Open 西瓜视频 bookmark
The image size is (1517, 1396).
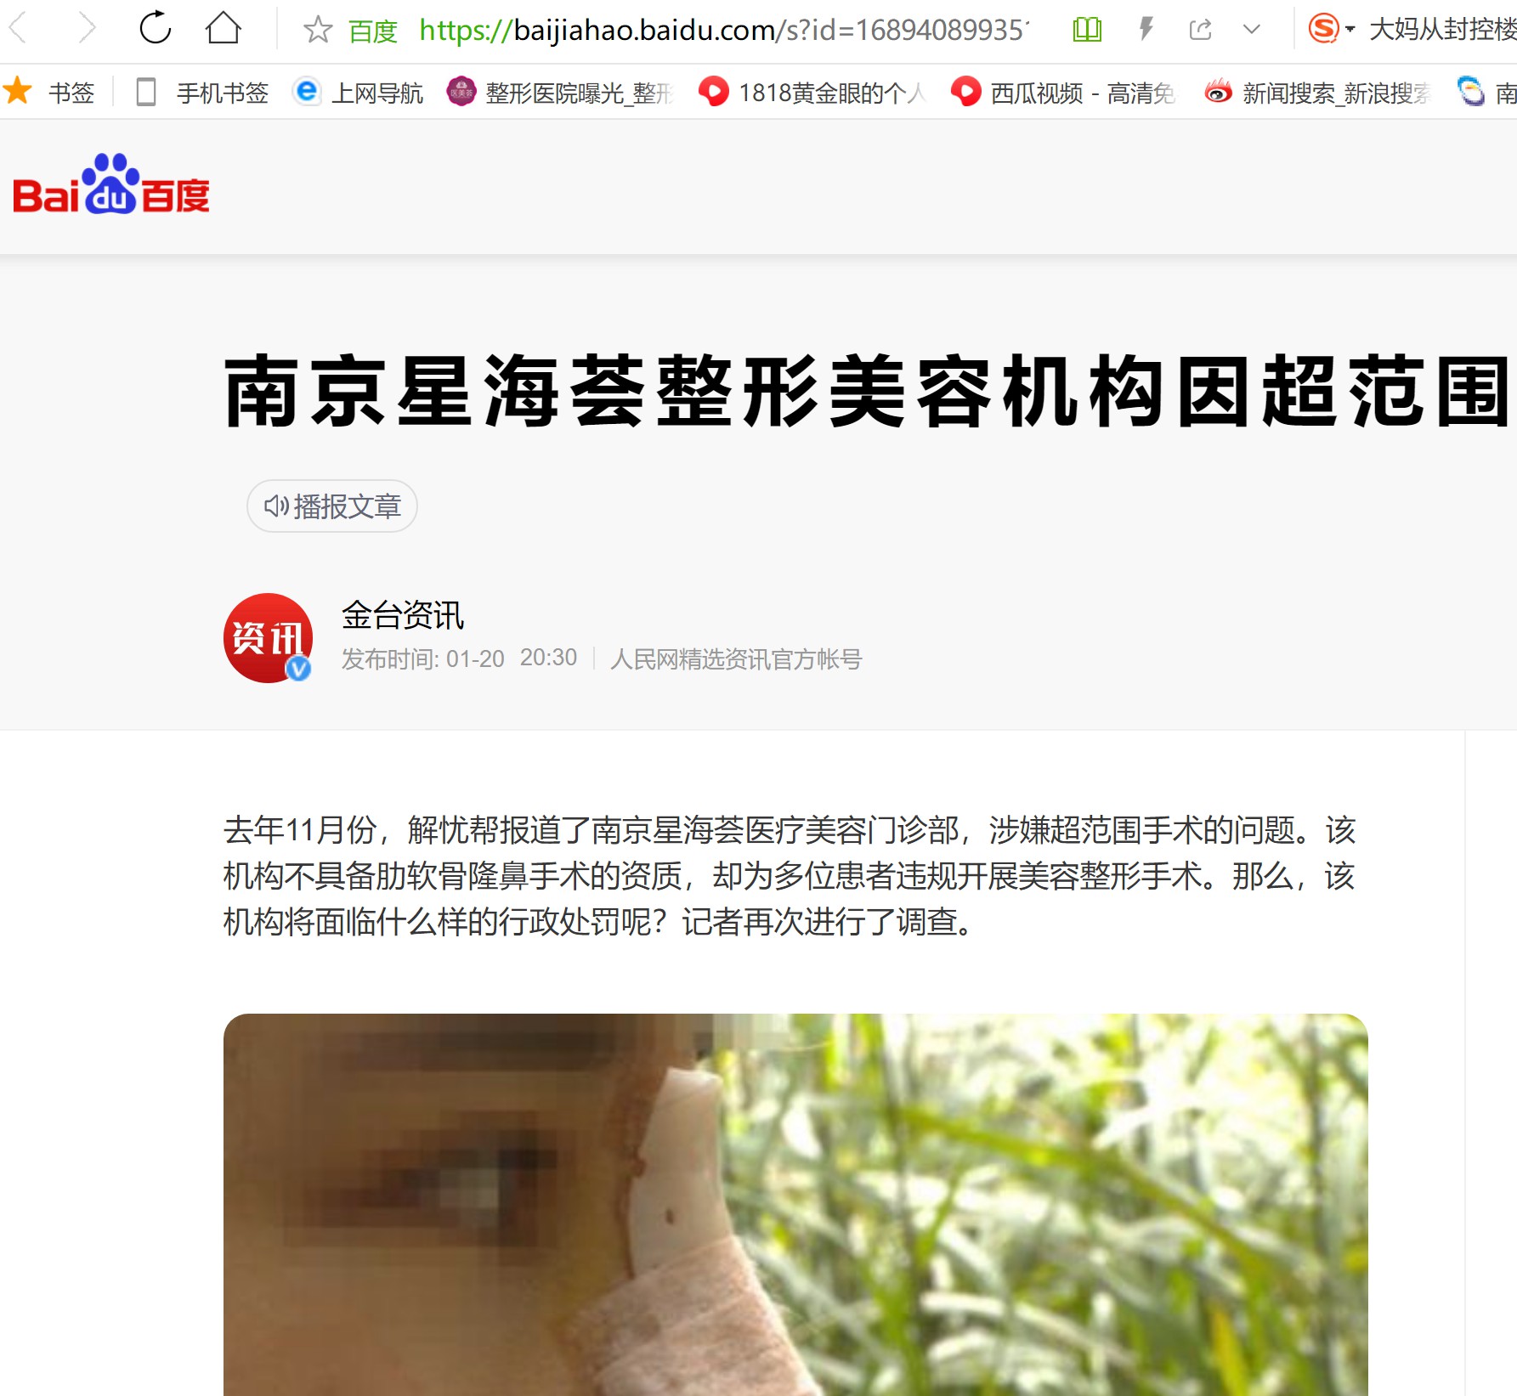click(x=1064, y=92)
